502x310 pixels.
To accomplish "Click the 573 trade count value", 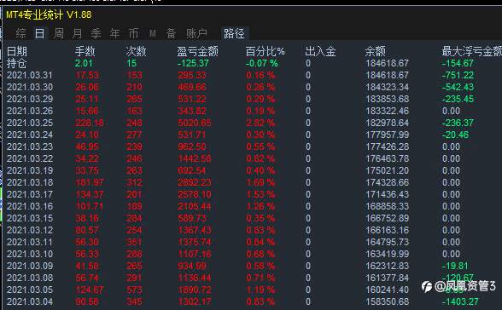I will [x=134, y=290].
